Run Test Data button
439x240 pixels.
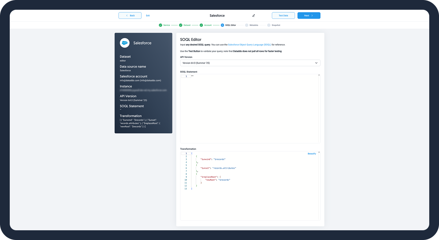click(x=283, y=16)
